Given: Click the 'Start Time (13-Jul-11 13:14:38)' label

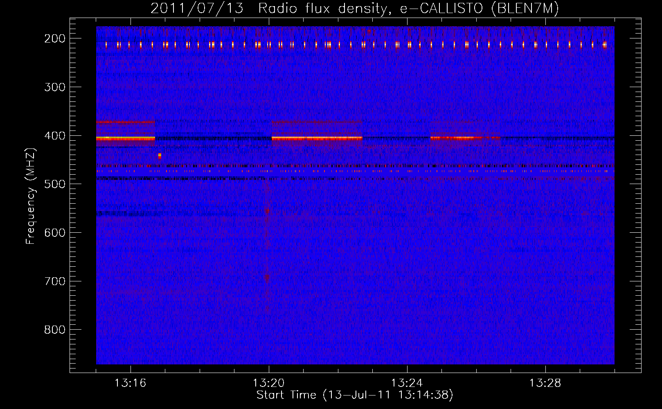Looking at the screenshot, I should 355,395.
